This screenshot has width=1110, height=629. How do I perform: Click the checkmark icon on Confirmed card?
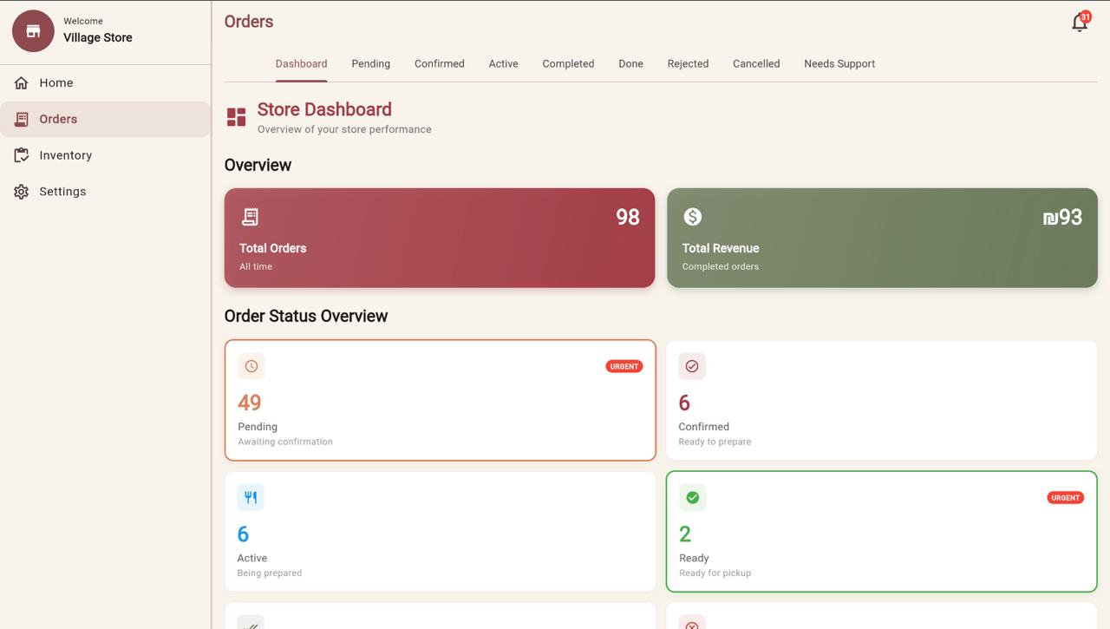point(691,365)
